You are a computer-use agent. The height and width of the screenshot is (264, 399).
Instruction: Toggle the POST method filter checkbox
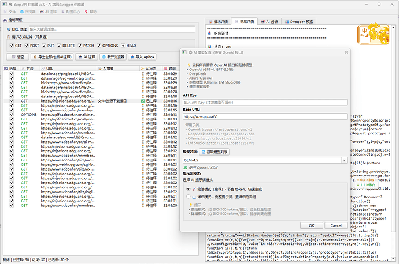pos(27,46)
